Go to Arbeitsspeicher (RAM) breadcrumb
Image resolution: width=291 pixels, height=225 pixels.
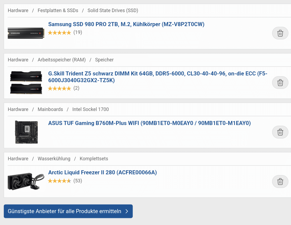coord(62,60)
